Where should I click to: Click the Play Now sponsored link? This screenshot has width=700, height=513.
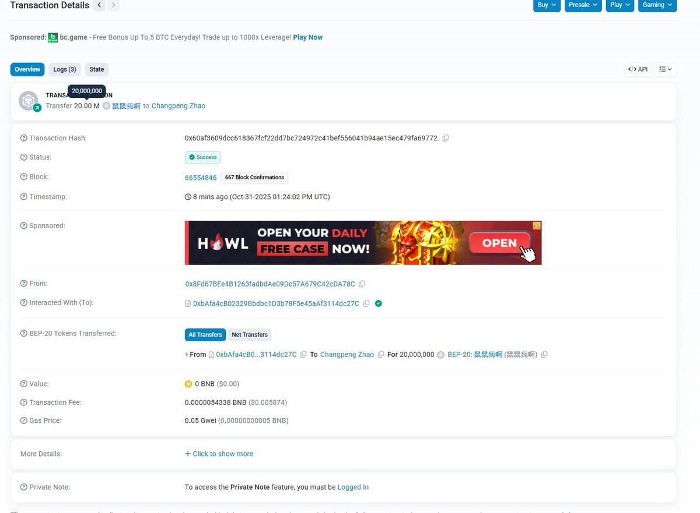[x=308, y=37]
